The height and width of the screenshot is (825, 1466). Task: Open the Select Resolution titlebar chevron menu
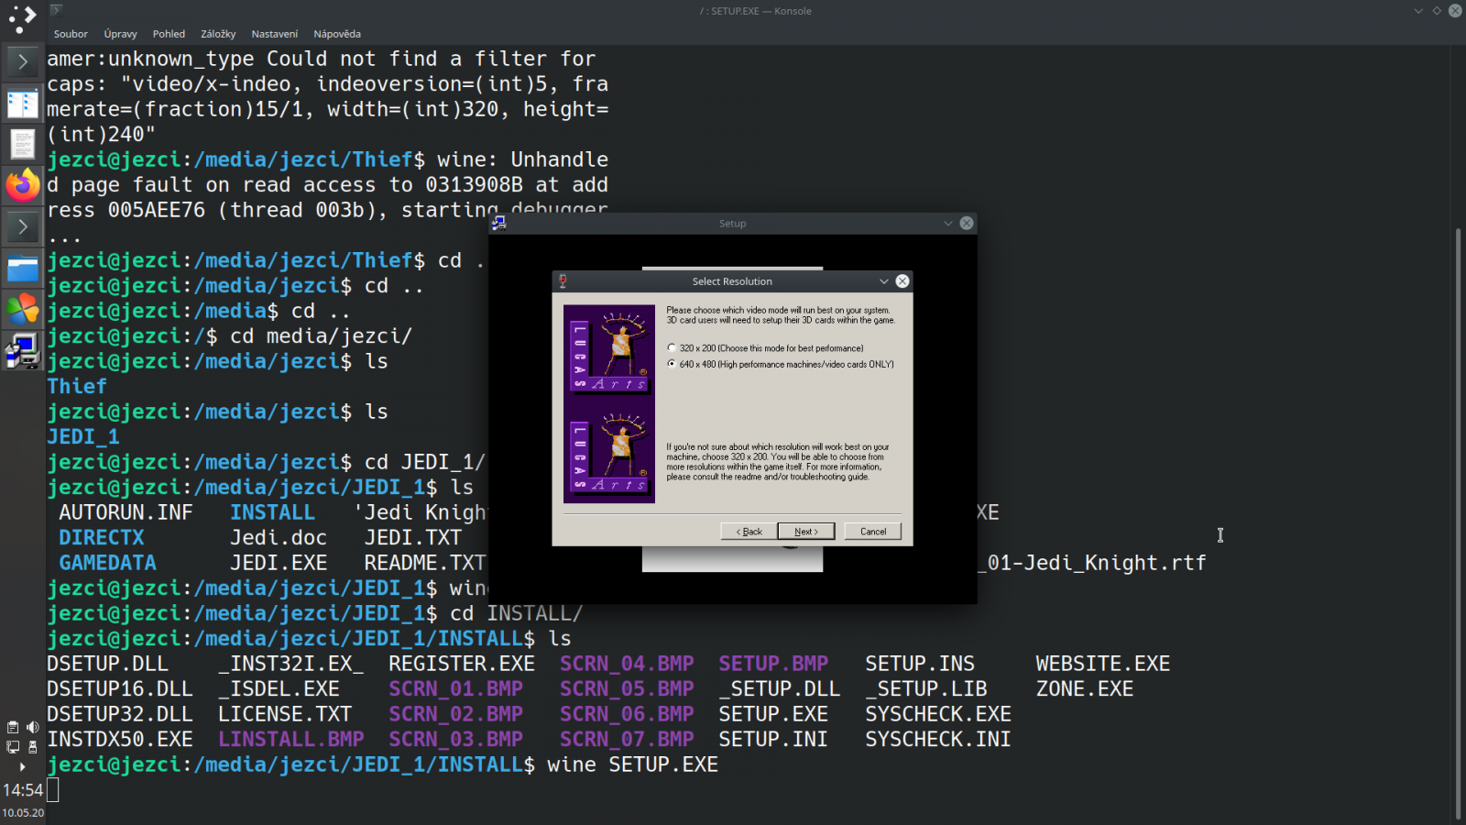pyautogui.click(x=882, y=281)
